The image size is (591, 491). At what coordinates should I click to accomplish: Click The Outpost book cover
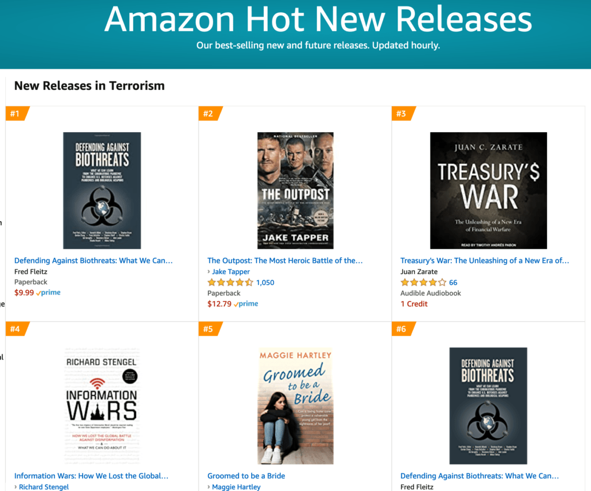(x=295, y=190)
